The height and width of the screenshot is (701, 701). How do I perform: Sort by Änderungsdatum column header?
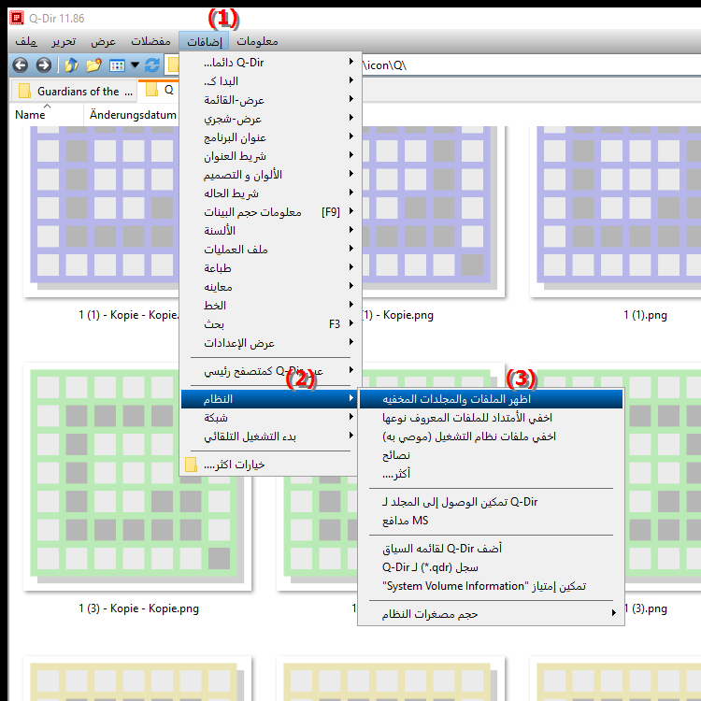tap(132, 115)
